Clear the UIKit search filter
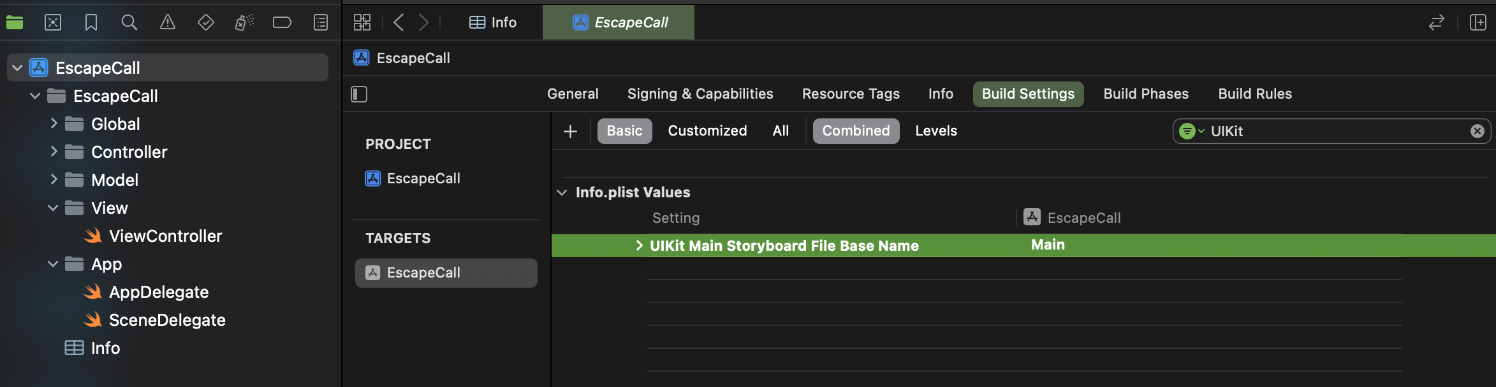Screen dimensions: 1496x387 point(1478,131)
